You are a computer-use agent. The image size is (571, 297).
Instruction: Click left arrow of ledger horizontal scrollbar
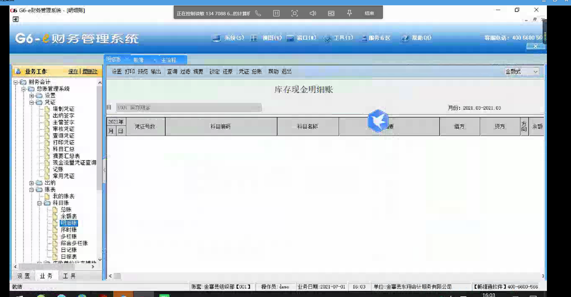click(x=110, y=276)
